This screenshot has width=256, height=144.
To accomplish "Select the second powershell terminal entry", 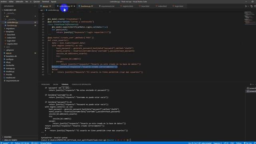I will 251,92.
